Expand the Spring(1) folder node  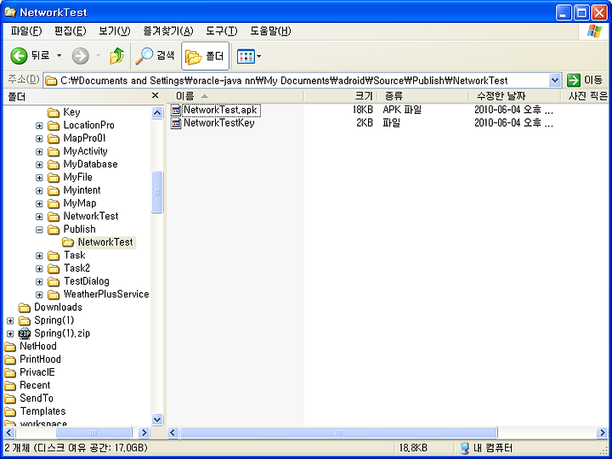(10, 320)
